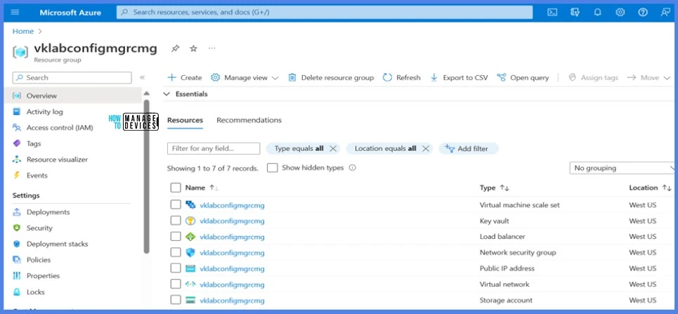Sort resources by Type column
Viewport: 678px width, 314px height.
pyautogui.click(x=494, y=188)
